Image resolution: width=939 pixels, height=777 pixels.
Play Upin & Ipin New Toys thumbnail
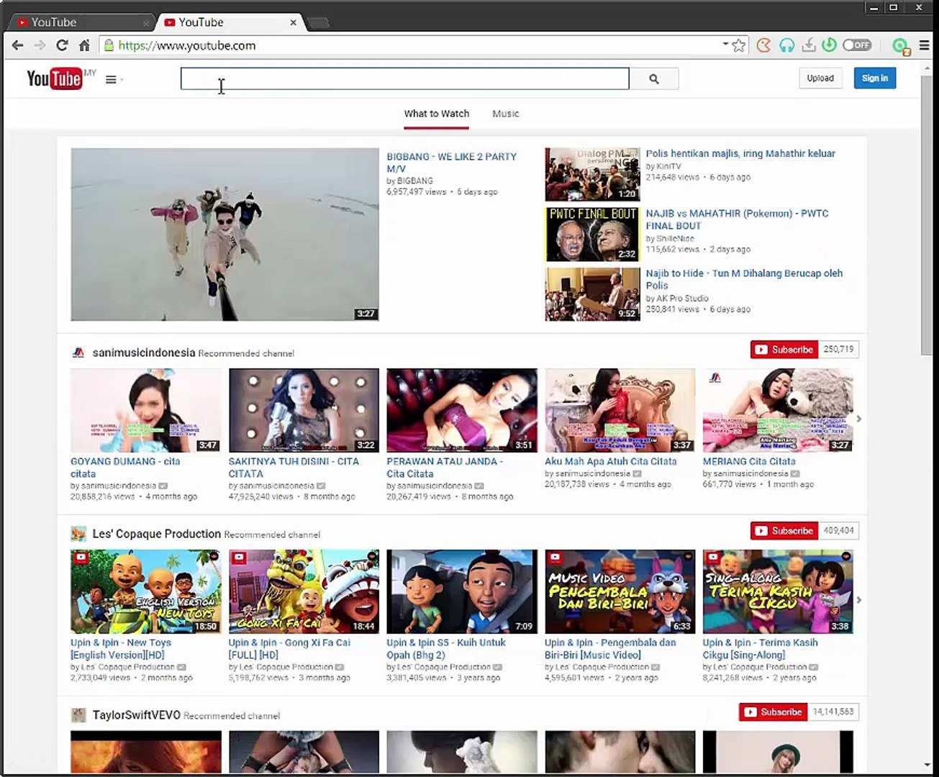click(146, 592)
